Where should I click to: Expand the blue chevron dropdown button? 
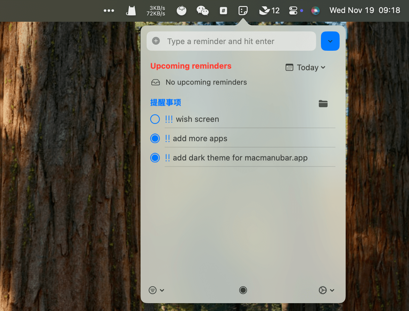click(x=330, y=41)
